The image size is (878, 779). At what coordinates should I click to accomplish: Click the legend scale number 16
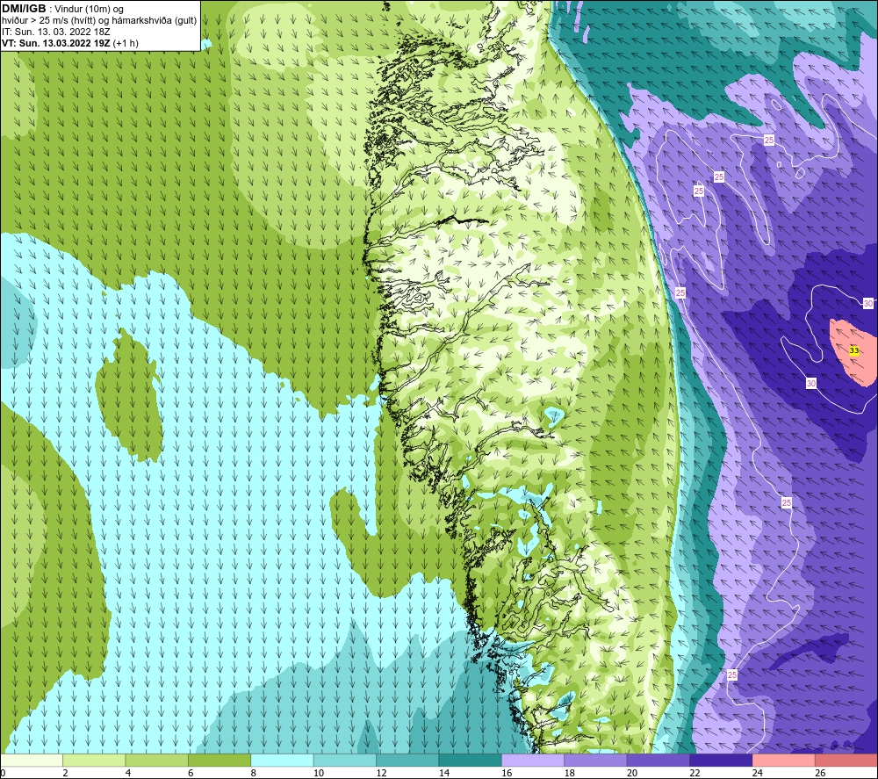[x=507, y=773]
